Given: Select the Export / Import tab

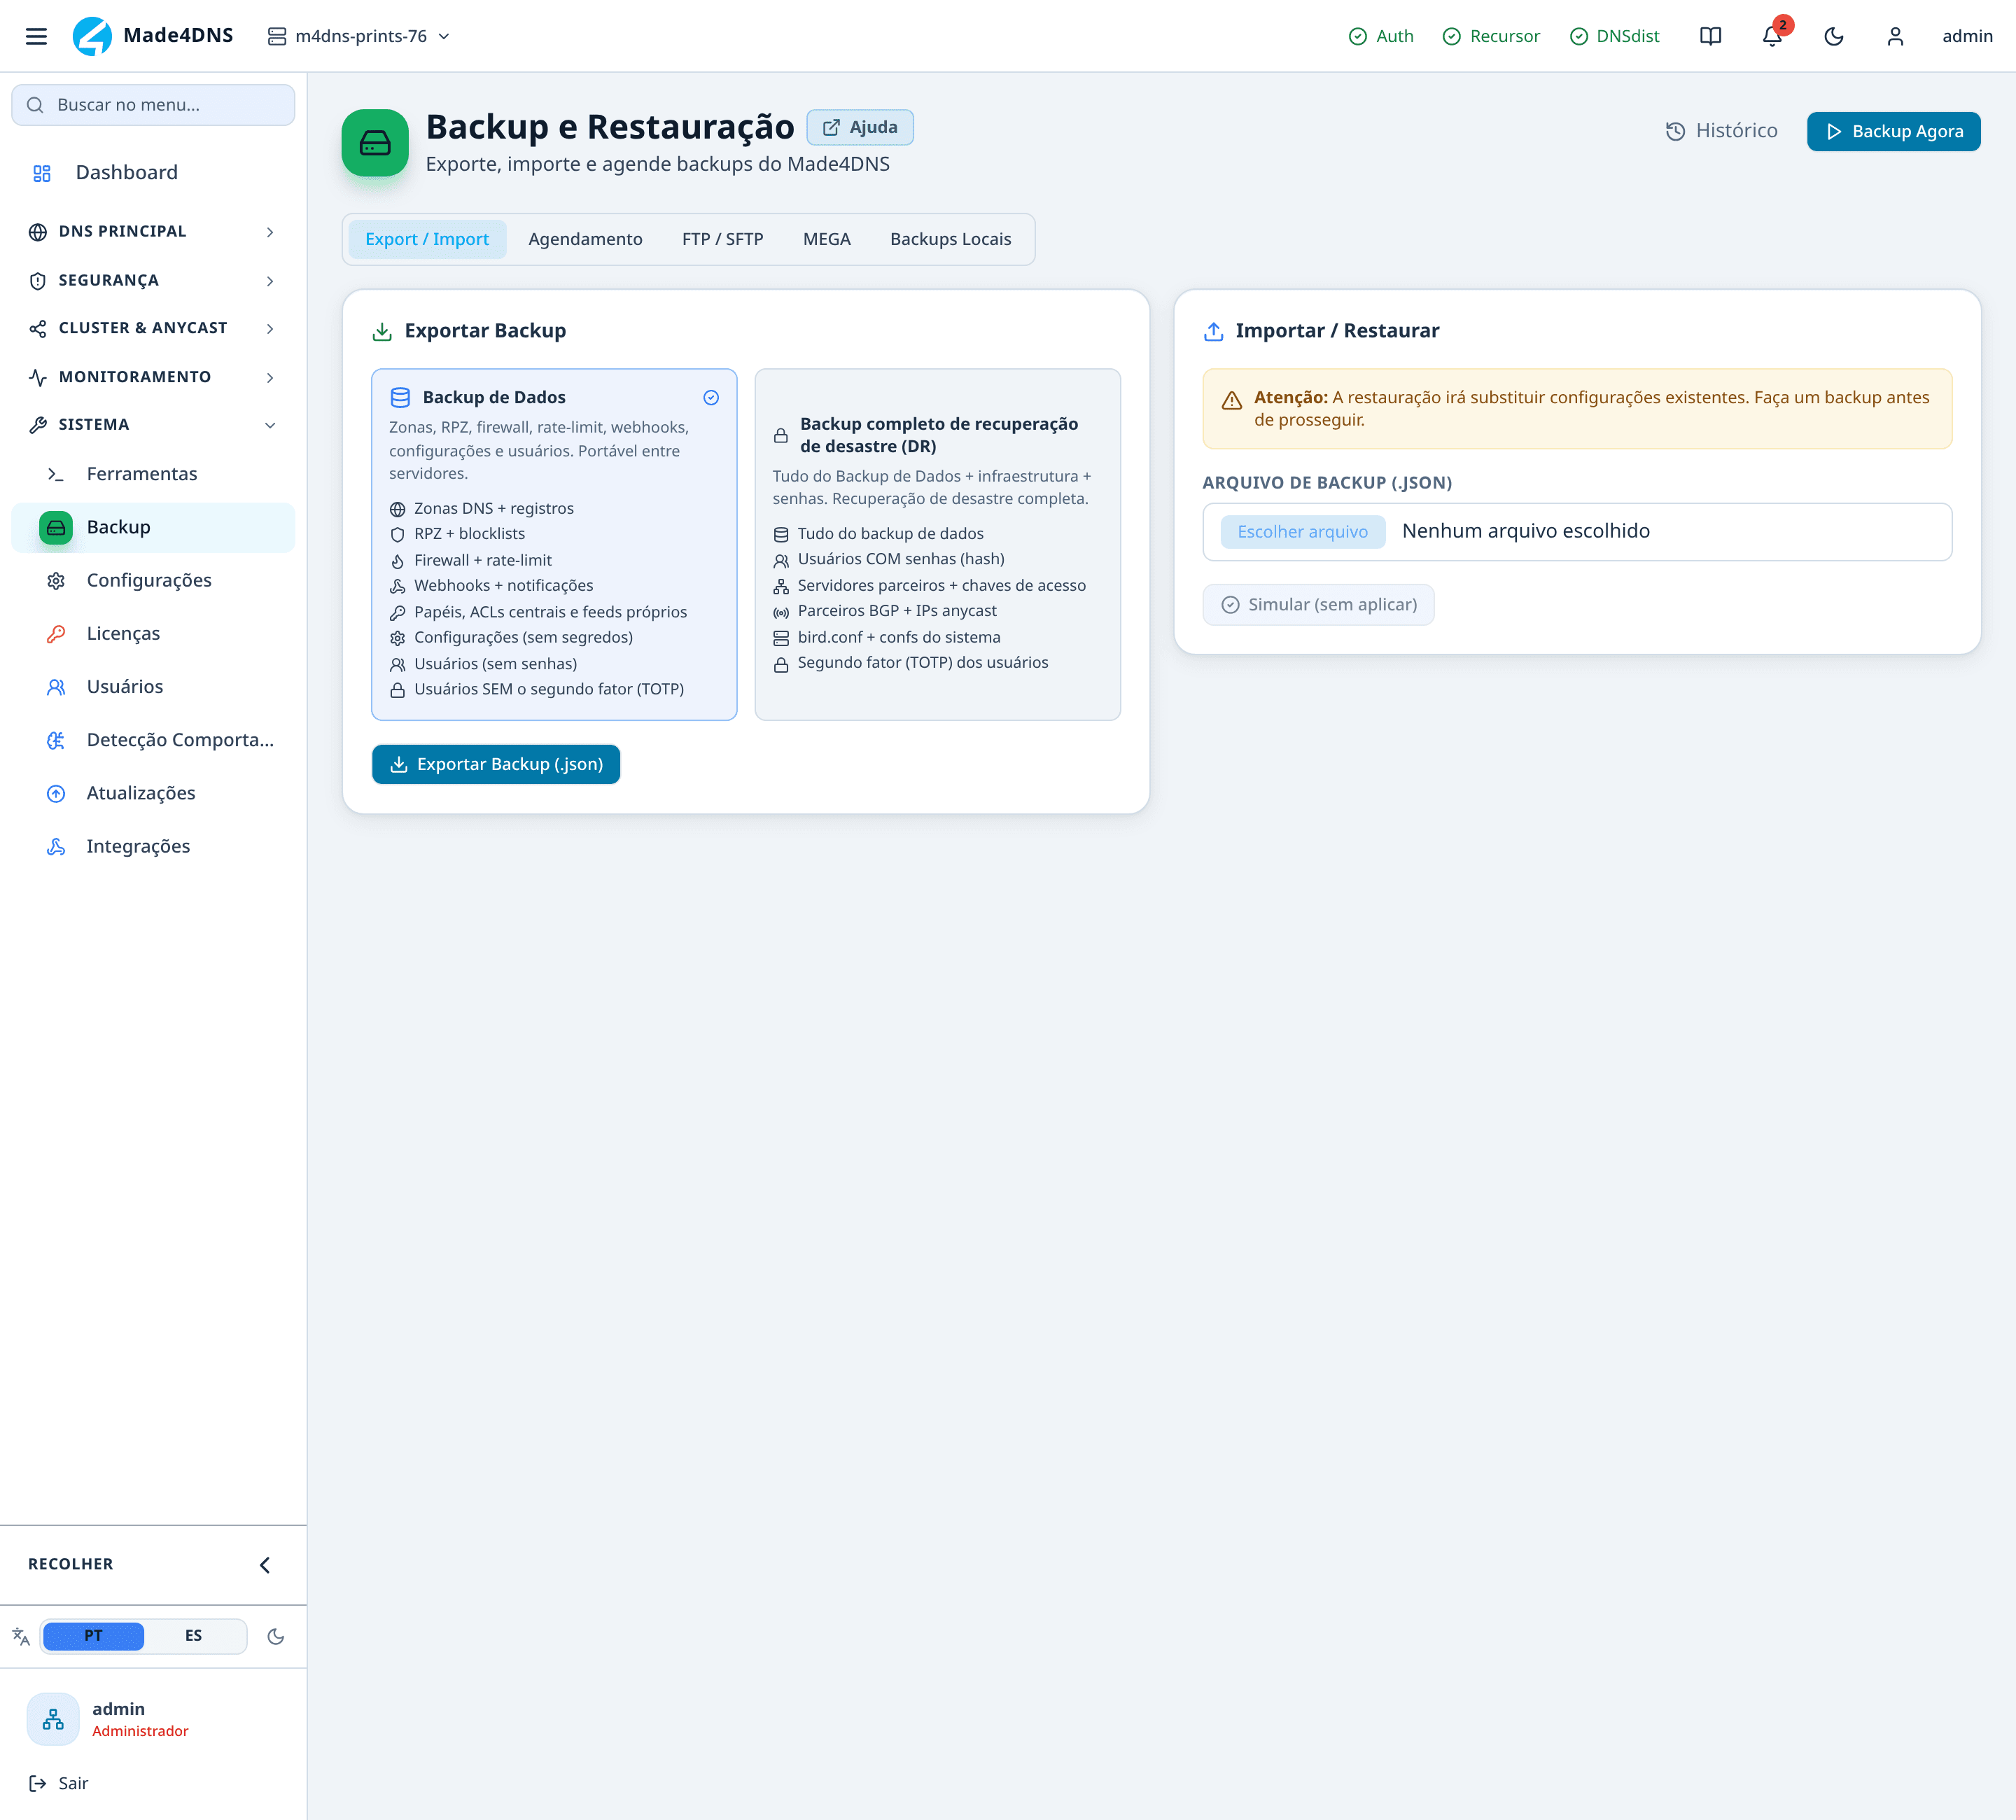Looking at the screenshot, I should pyautogui.click(x=427, y=239).
